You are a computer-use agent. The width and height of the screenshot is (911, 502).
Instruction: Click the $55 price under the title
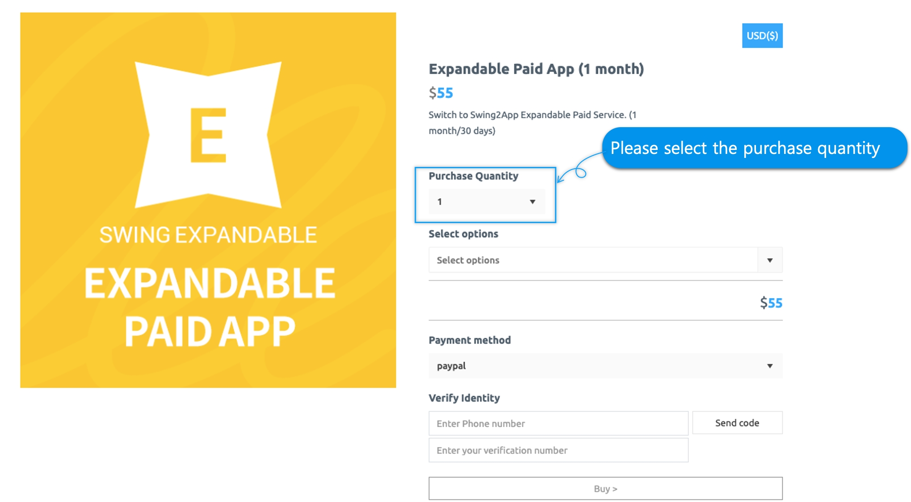pos(441,93)
